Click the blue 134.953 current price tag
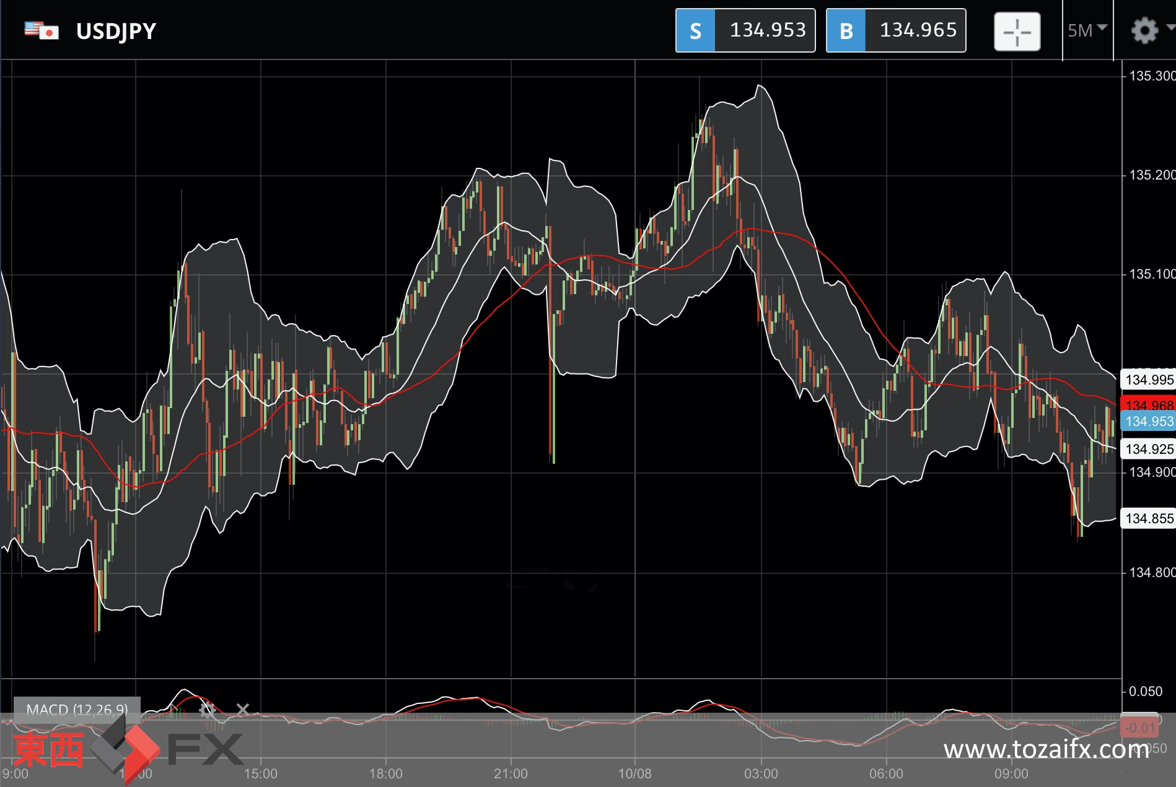 [1149, 421]
